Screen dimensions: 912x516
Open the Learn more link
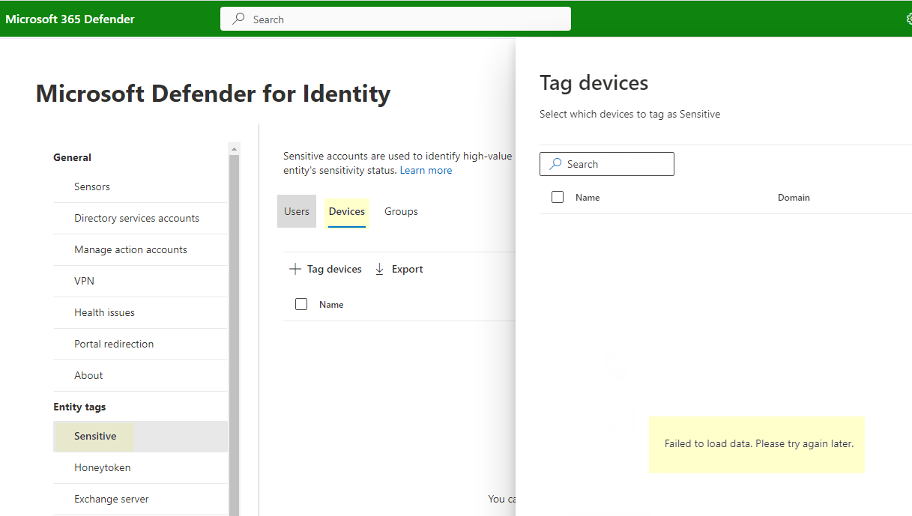(x=426, y=169)
